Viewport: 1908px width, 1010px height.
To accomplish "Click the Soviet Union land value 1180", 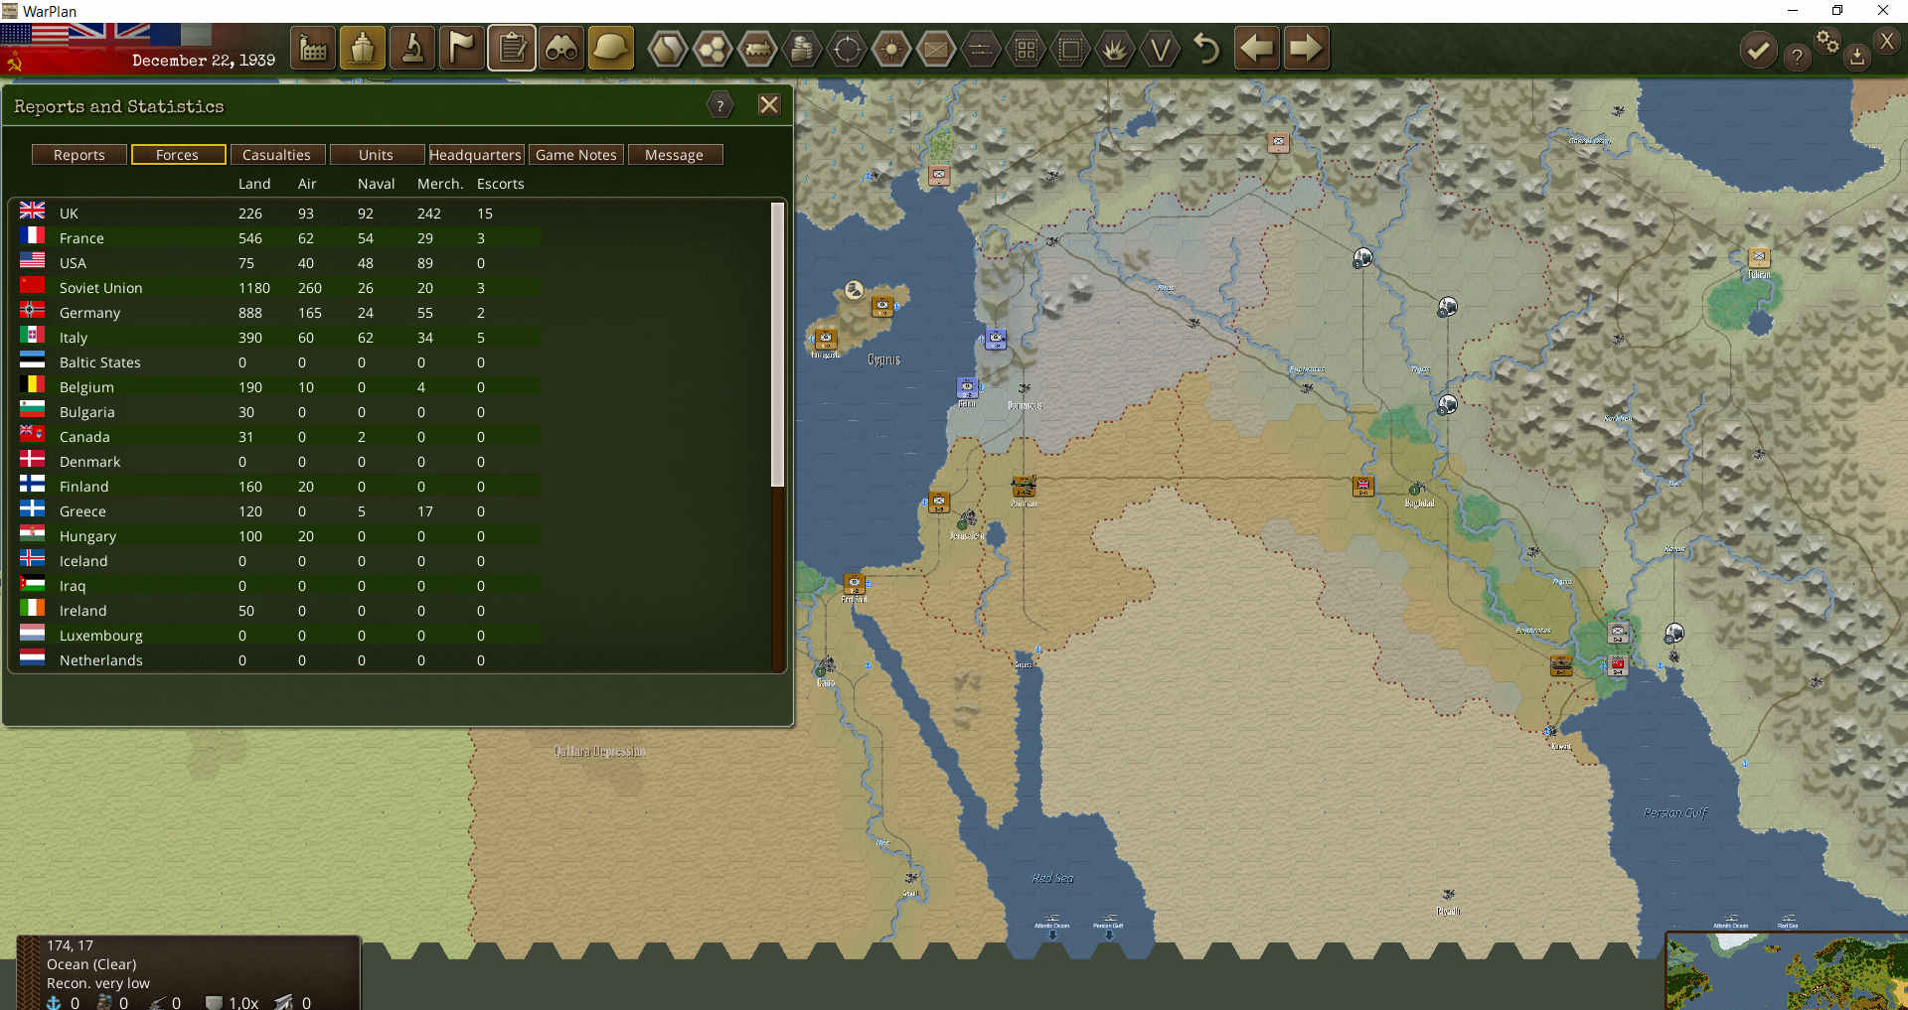I will (x=254, y=288).
